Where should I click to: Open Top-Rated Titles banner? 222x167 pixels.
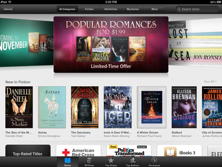(28, 151)
